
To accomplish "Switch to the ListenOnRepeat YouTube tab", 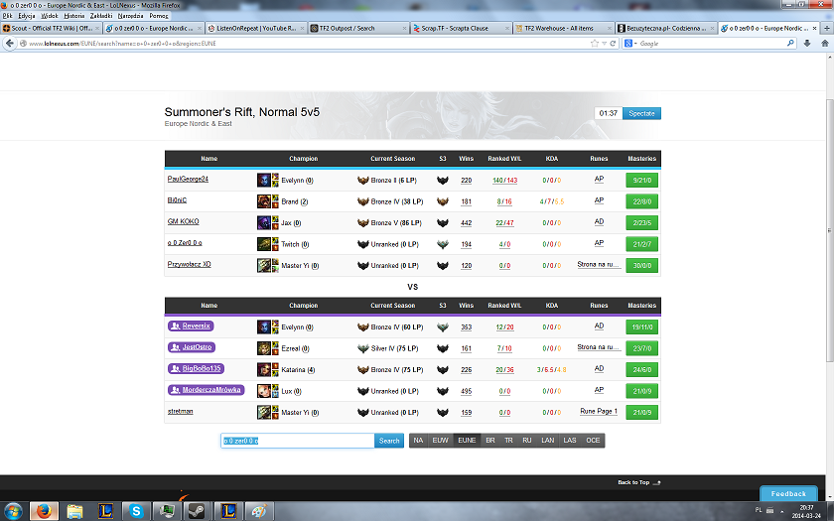I will pos(256,28).
